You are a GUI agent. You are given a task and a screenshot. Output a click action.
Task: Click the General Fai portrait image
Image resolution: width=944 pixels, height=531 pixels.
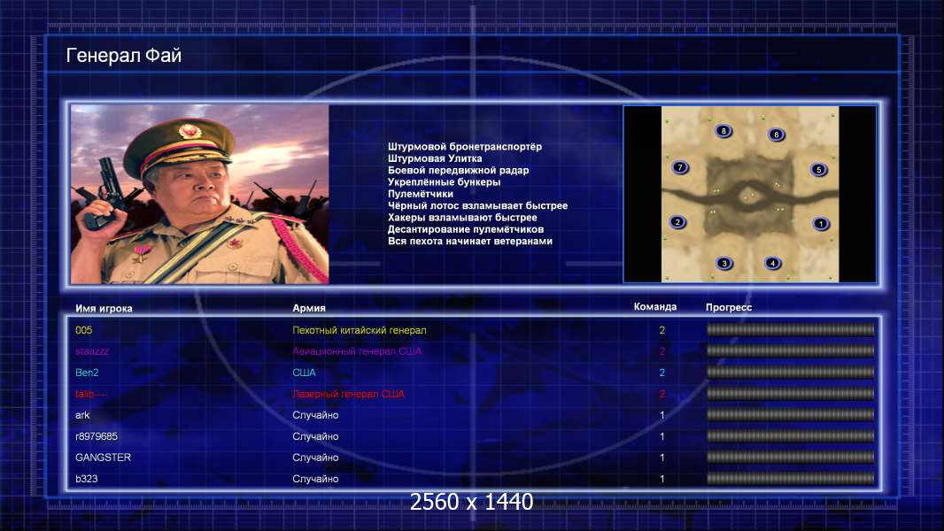pos(200,194)
